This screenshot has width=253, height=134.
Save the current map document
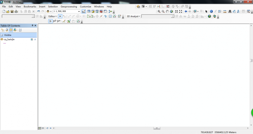[x=12, y=11]
